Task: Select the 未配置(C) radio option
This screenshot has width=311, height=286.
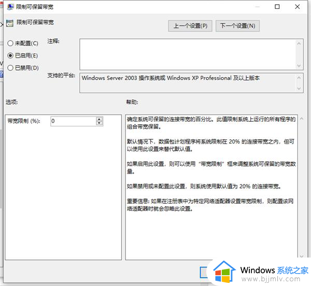Action: pyautogui.click(x=10, y=43)
